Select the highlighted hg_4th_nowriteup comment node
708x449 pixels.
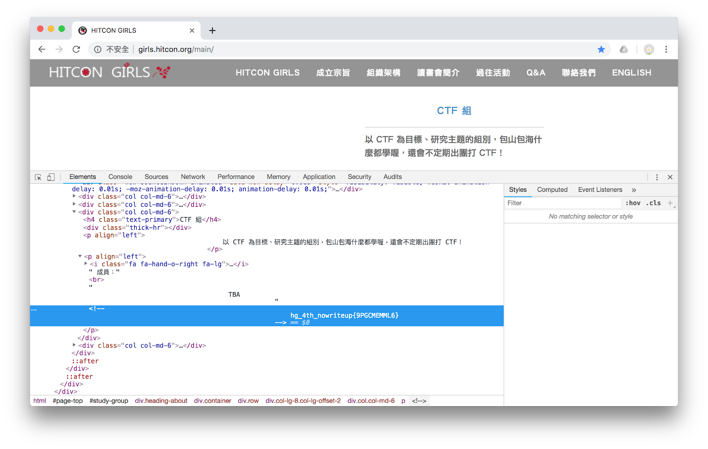pyautogui.click(x=266, y=316)
